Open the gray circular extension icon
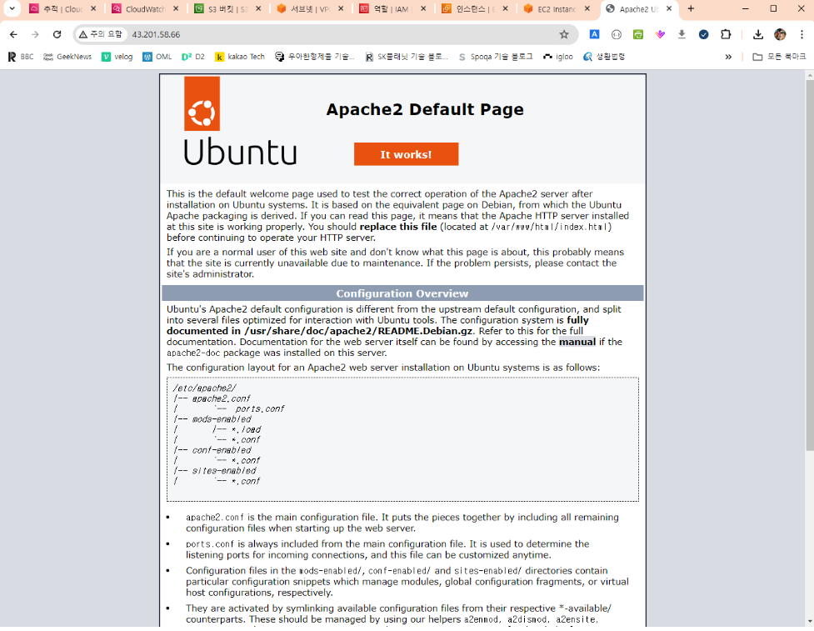This screenshot has height=631, width=814. 617,34
